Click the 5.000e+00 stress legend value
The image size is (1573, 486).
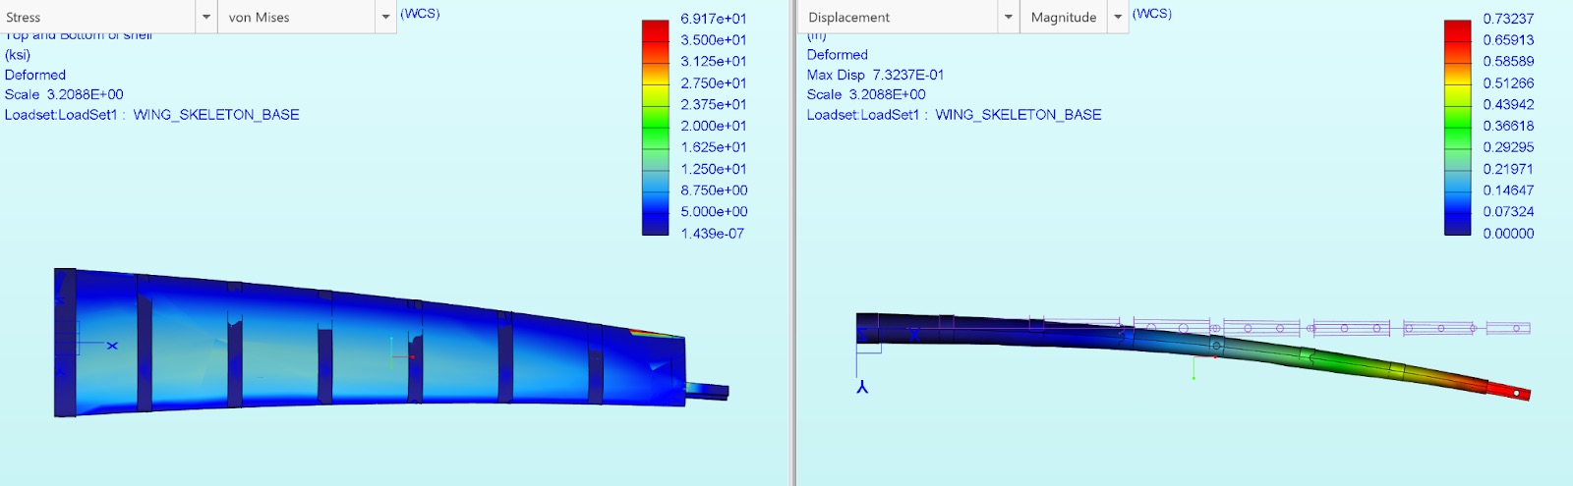[714, 211]
